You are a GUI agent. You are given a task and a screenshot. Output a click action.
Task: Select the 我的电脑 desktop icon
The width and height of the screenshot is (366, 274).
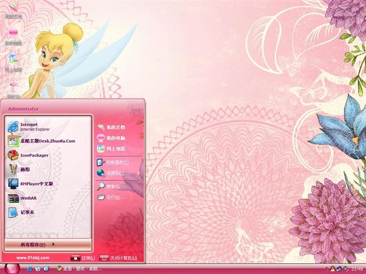pyautogui.click(x=13, y=37)
